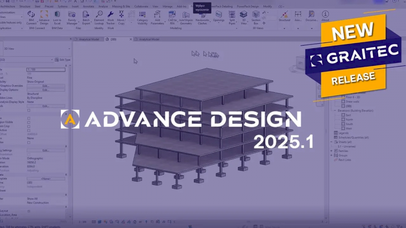Image resolution: width=406 pixels, height=228 pixels.
Task: Toggle the Crop Region Visible checkbox
Action: pyautogui.click(x=29, y=123)
